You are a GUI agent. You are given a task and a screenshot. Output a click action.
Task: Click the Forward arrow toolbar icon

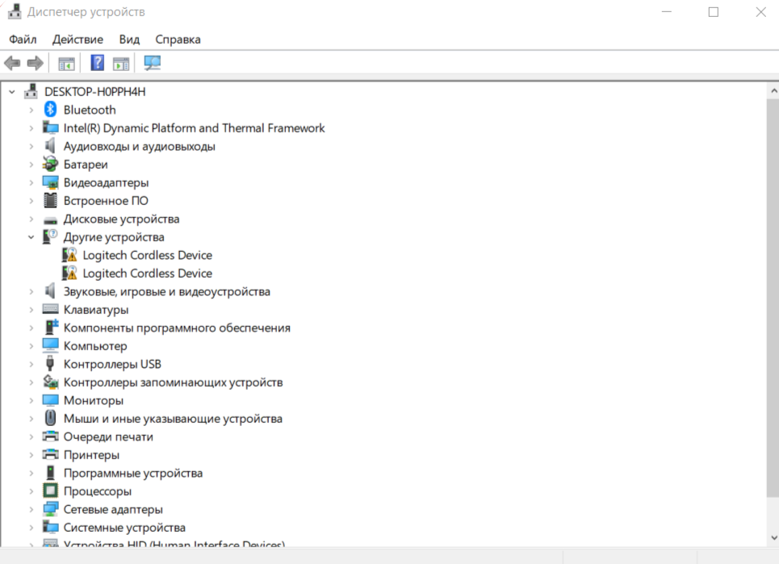coord(35,63)
